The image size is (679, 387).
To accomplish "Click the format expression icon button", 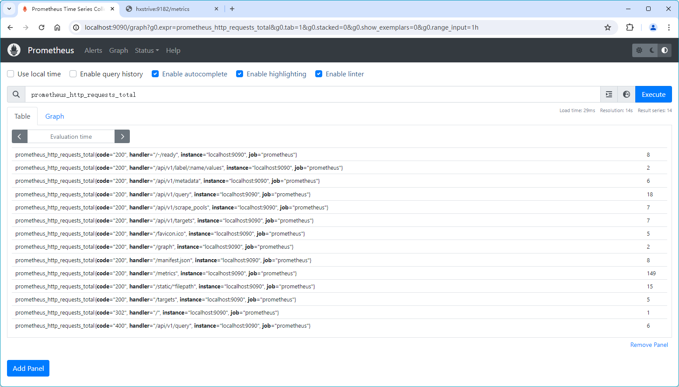I will tap(609, 94).
